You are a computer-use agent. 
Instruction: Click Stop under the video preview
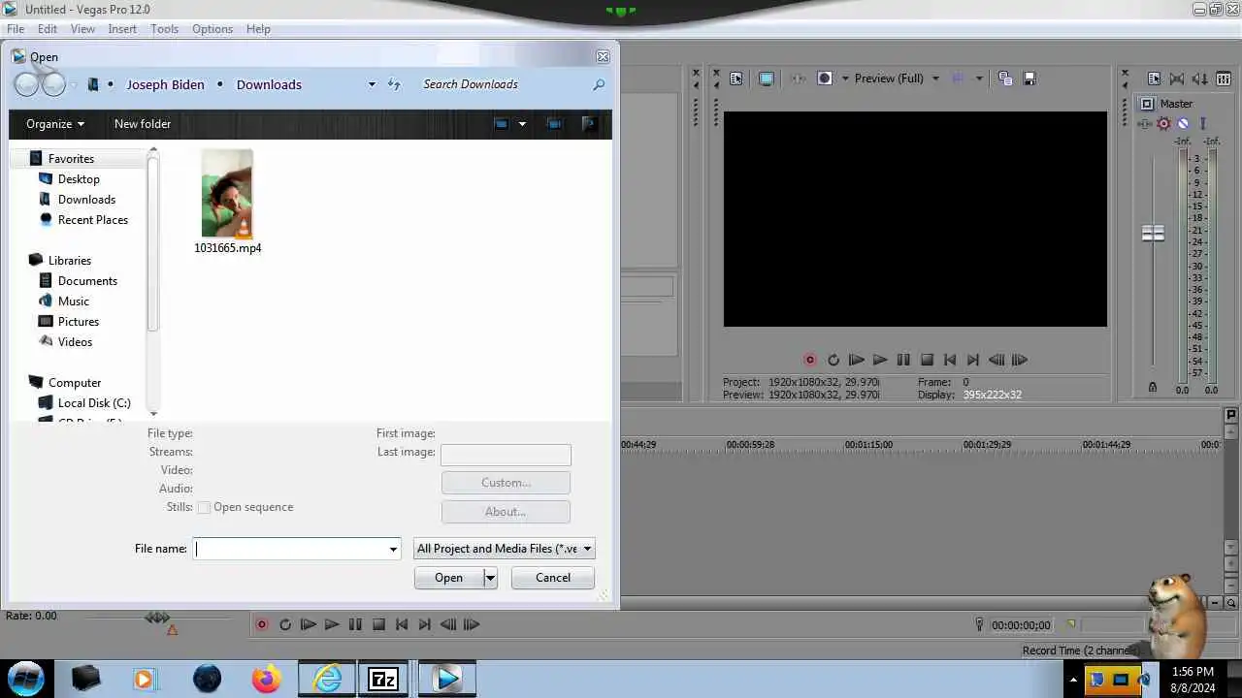pos(927,360)
